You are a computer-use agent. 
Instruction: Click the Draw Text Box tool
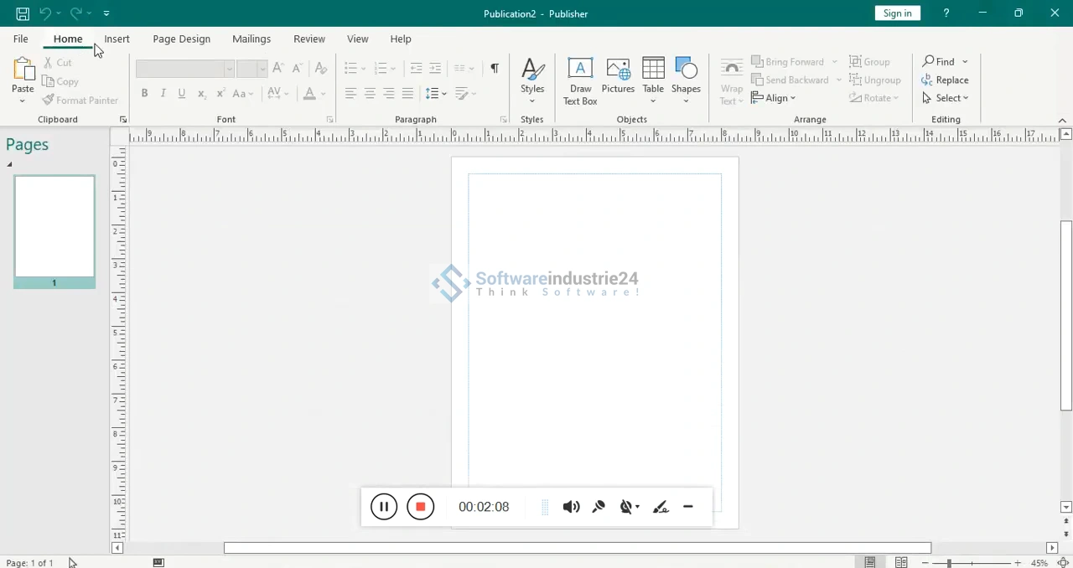click(580, 80)
